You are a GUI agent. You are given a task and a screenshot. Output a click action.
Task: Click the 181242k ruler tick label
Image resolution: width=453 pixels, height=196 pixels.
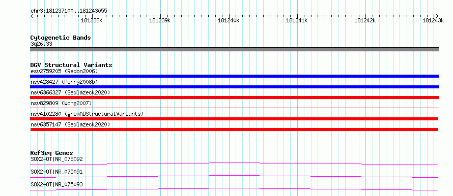[x=365, y=20]
